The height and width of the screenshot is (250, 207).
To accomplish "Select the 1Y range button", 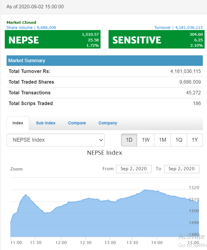I will pos(195,140).
